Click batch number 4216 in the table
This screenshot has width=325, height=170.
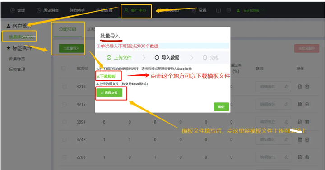point(81,87)
